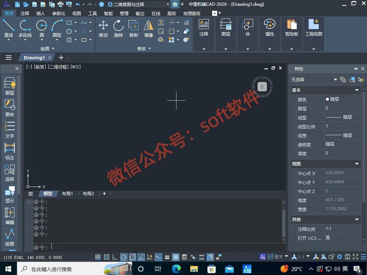Activate the 镜像 mirror tool
The image size is (367, 275).
click(x=149, y=28)
